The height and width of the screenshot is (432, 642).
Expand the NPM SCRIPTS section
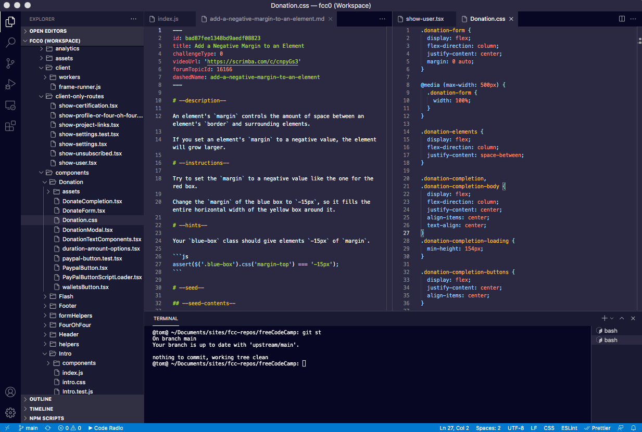46,418
